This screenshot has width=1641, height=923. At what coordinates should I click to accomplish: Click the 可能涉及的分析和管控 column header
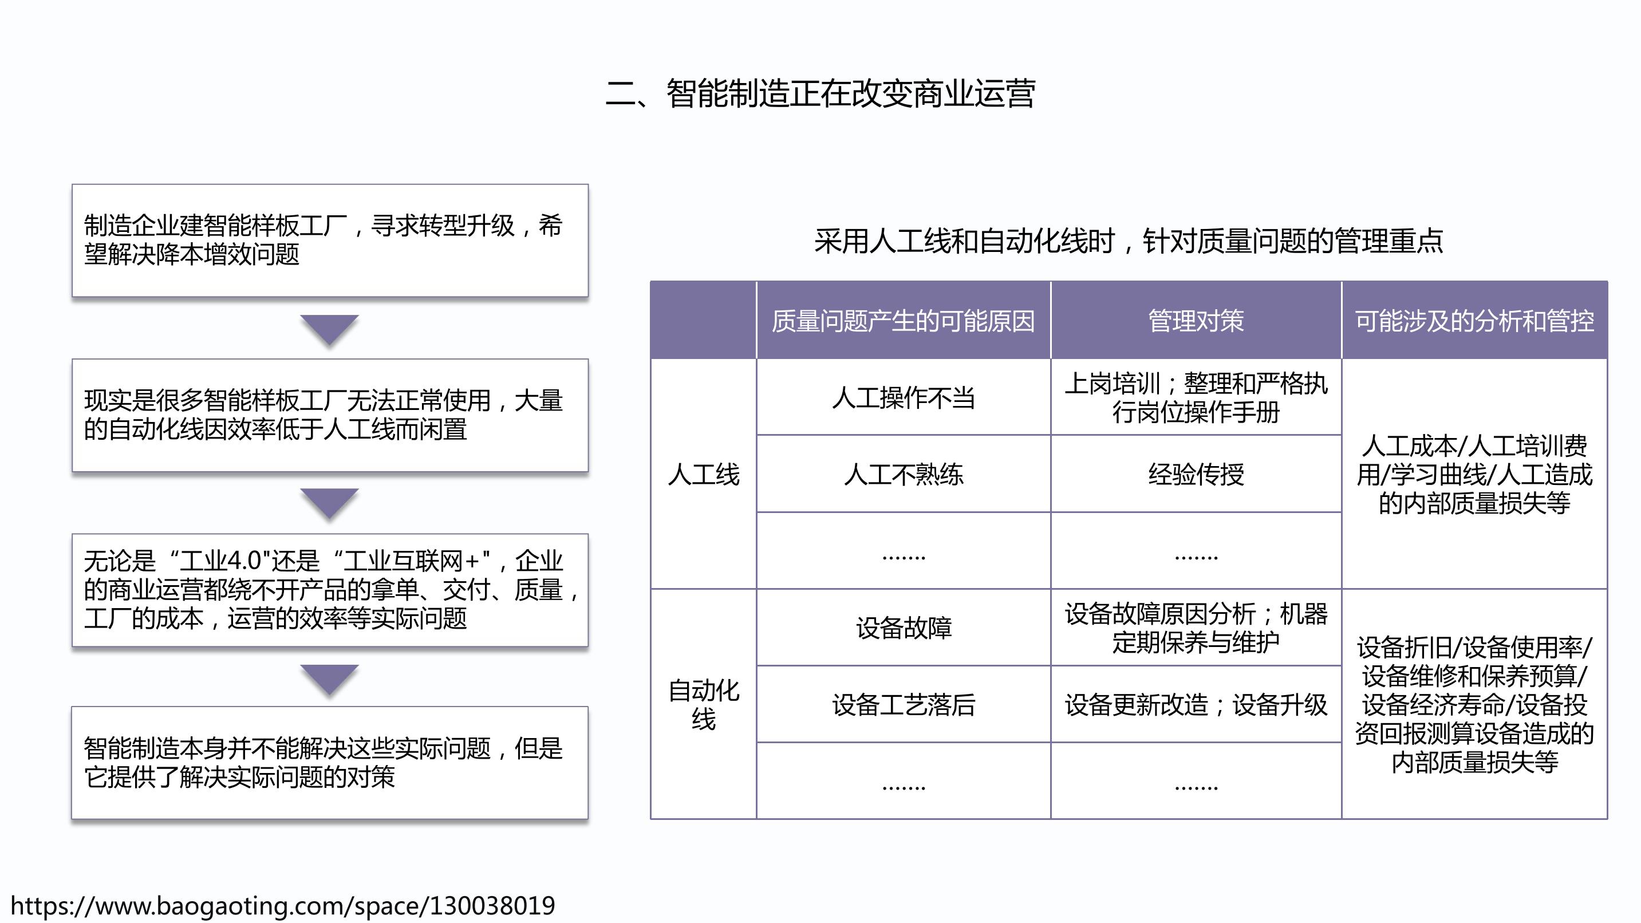1474,321
